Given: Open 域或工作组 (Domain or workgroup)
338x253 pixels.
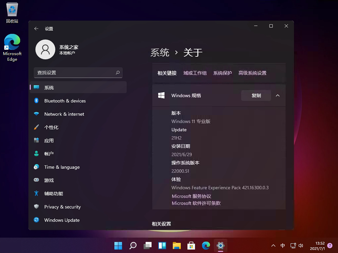Looking at the screenshot, I should [x=195, y=73].
